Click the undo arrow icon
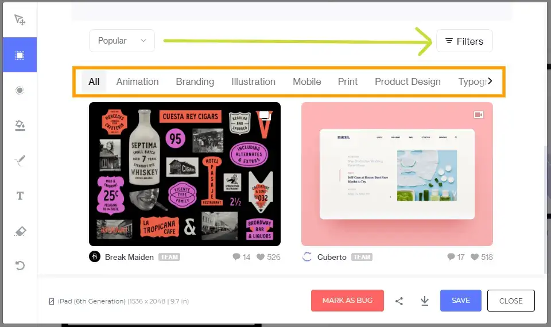Viewport: 551px width, 327px height. click(x=20, y=266)
